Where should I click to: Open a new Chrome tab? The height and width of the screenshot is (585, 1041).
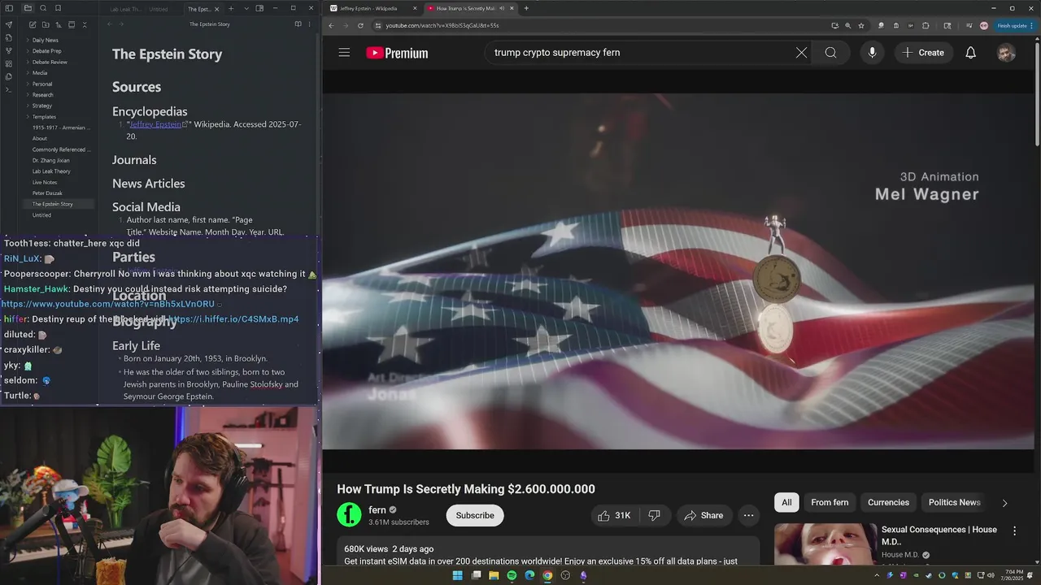[x=526, y=8]
